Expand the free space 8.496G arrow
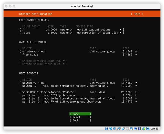 (136, 54)
